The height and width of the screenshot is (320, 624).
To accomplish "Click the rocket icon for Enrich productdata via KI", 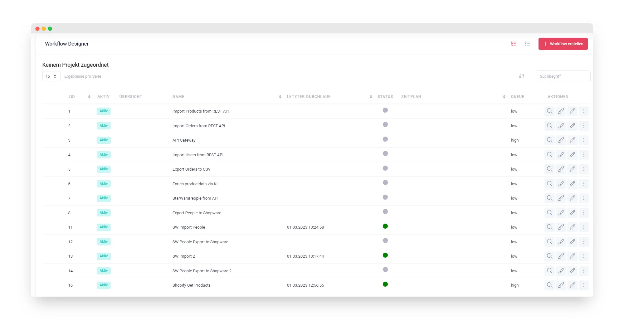I will click(x=561, y=184).
